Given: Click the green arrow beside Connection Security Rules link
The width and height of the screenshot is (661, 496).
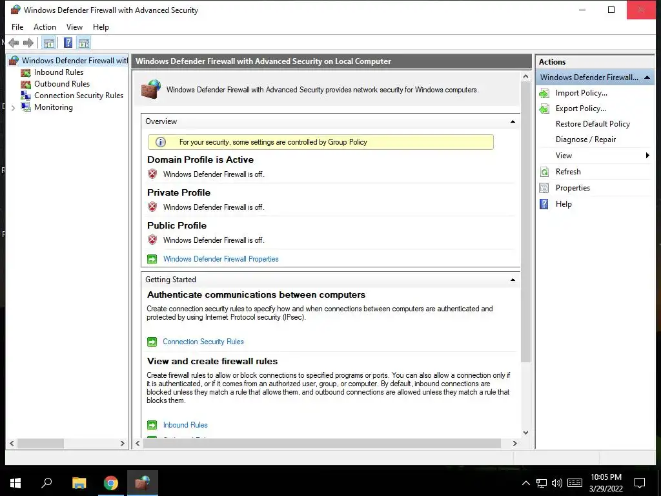Looking at the screenshot, I should [152, 342].
